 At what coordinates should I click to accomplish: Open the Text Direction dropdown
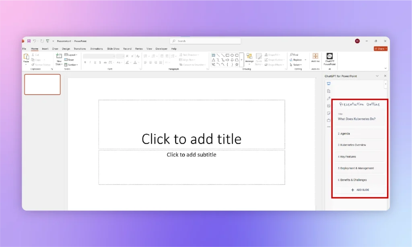(189, 55)
